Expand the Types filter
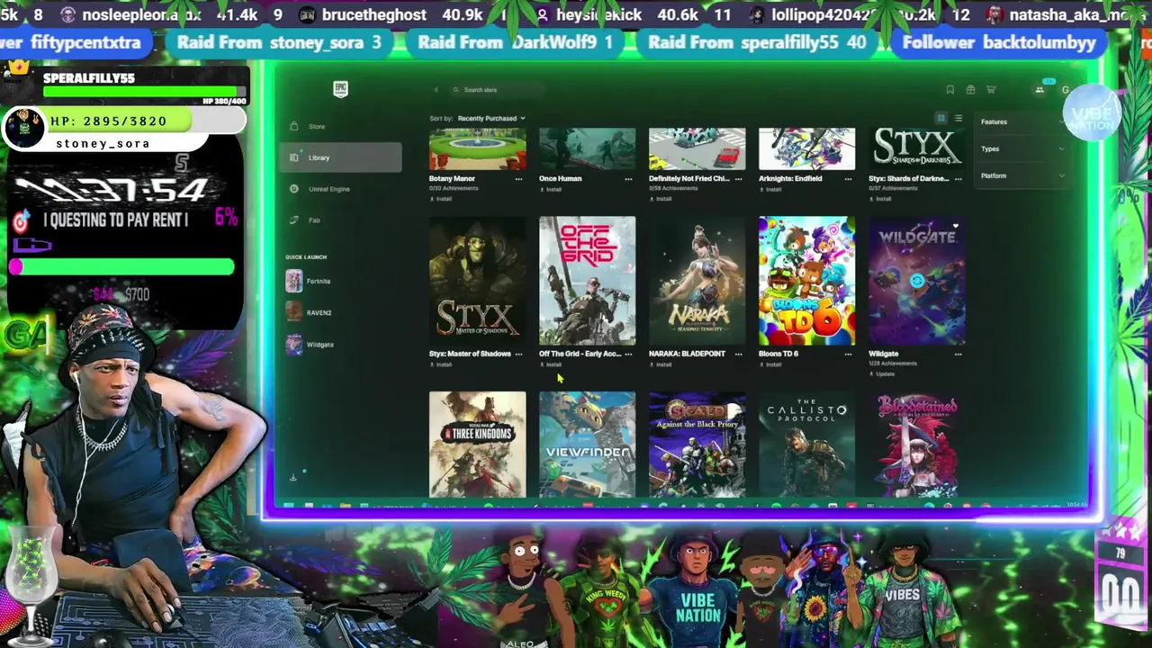The image size is (1152, 648). click(1022, 148)
